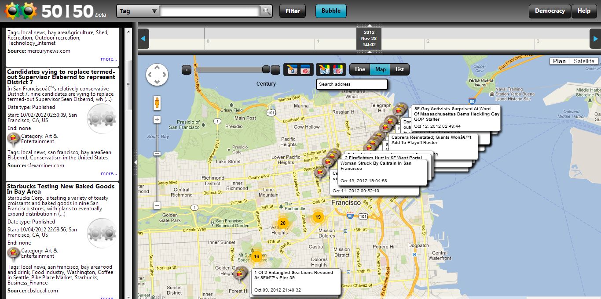601x299 pixels.
Task: Click the map zoom level slider handle
Action: coord(157,153)
